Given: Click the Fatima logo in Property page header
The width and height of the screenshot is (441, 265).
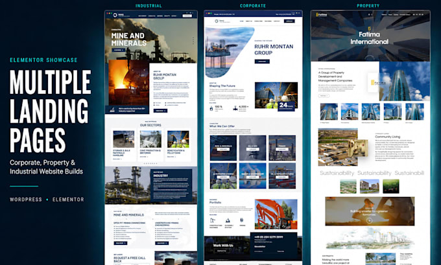Looking at the screenshot, I should 322,15.
